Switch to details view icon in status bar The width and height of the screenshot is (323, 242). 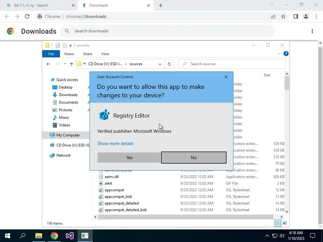tap(278, 223)
